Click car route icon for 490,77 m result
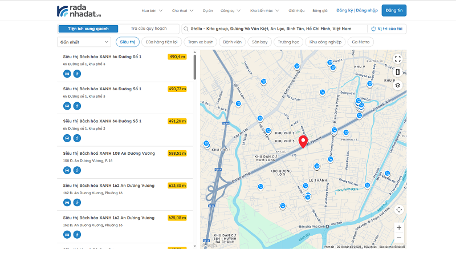This screenshot has width=456, height=253. coord(67,106)
